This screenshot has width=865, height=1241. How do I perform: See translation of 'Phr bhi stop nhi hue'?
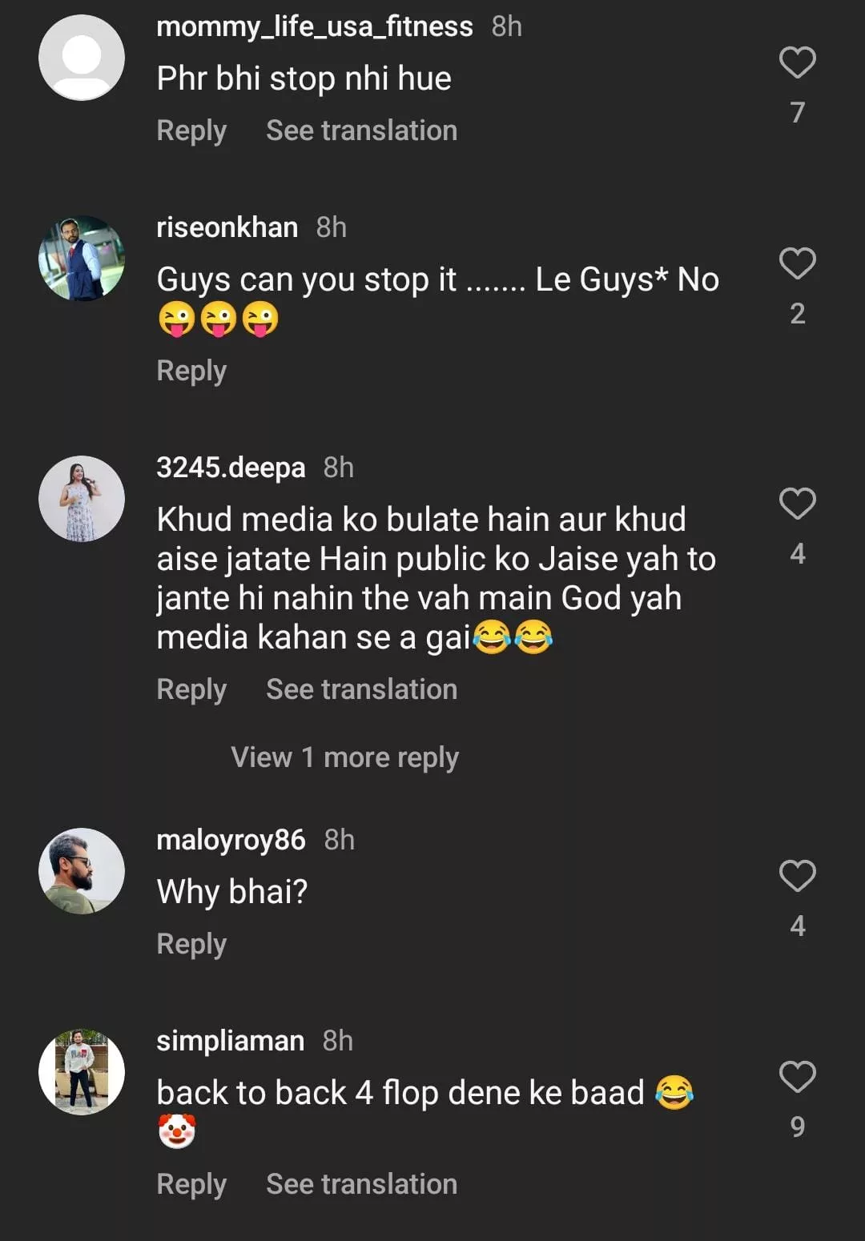361,131
